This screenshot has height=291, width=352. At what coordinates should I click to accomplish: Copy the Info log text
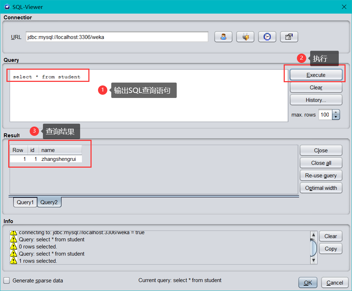331,249
